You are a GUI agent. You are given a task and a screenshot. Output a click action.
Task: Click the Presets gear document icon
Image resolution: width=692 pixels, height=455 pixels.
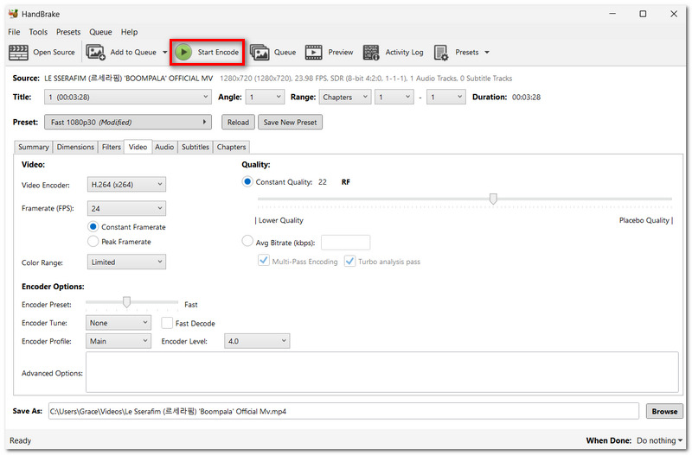[441, 53]
